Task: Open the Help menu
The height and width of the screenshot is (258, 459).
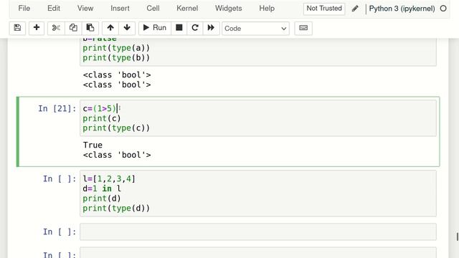Action: point(267,8)
